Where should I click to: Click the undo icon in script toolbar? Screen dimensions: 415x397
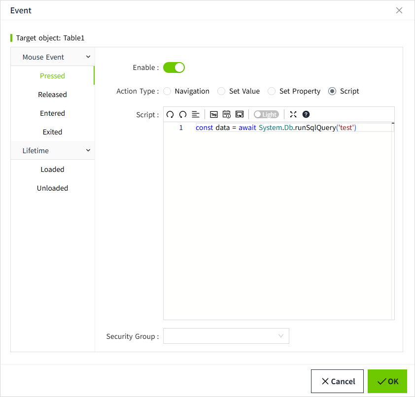pyautogui.click(x=170, y=114)
